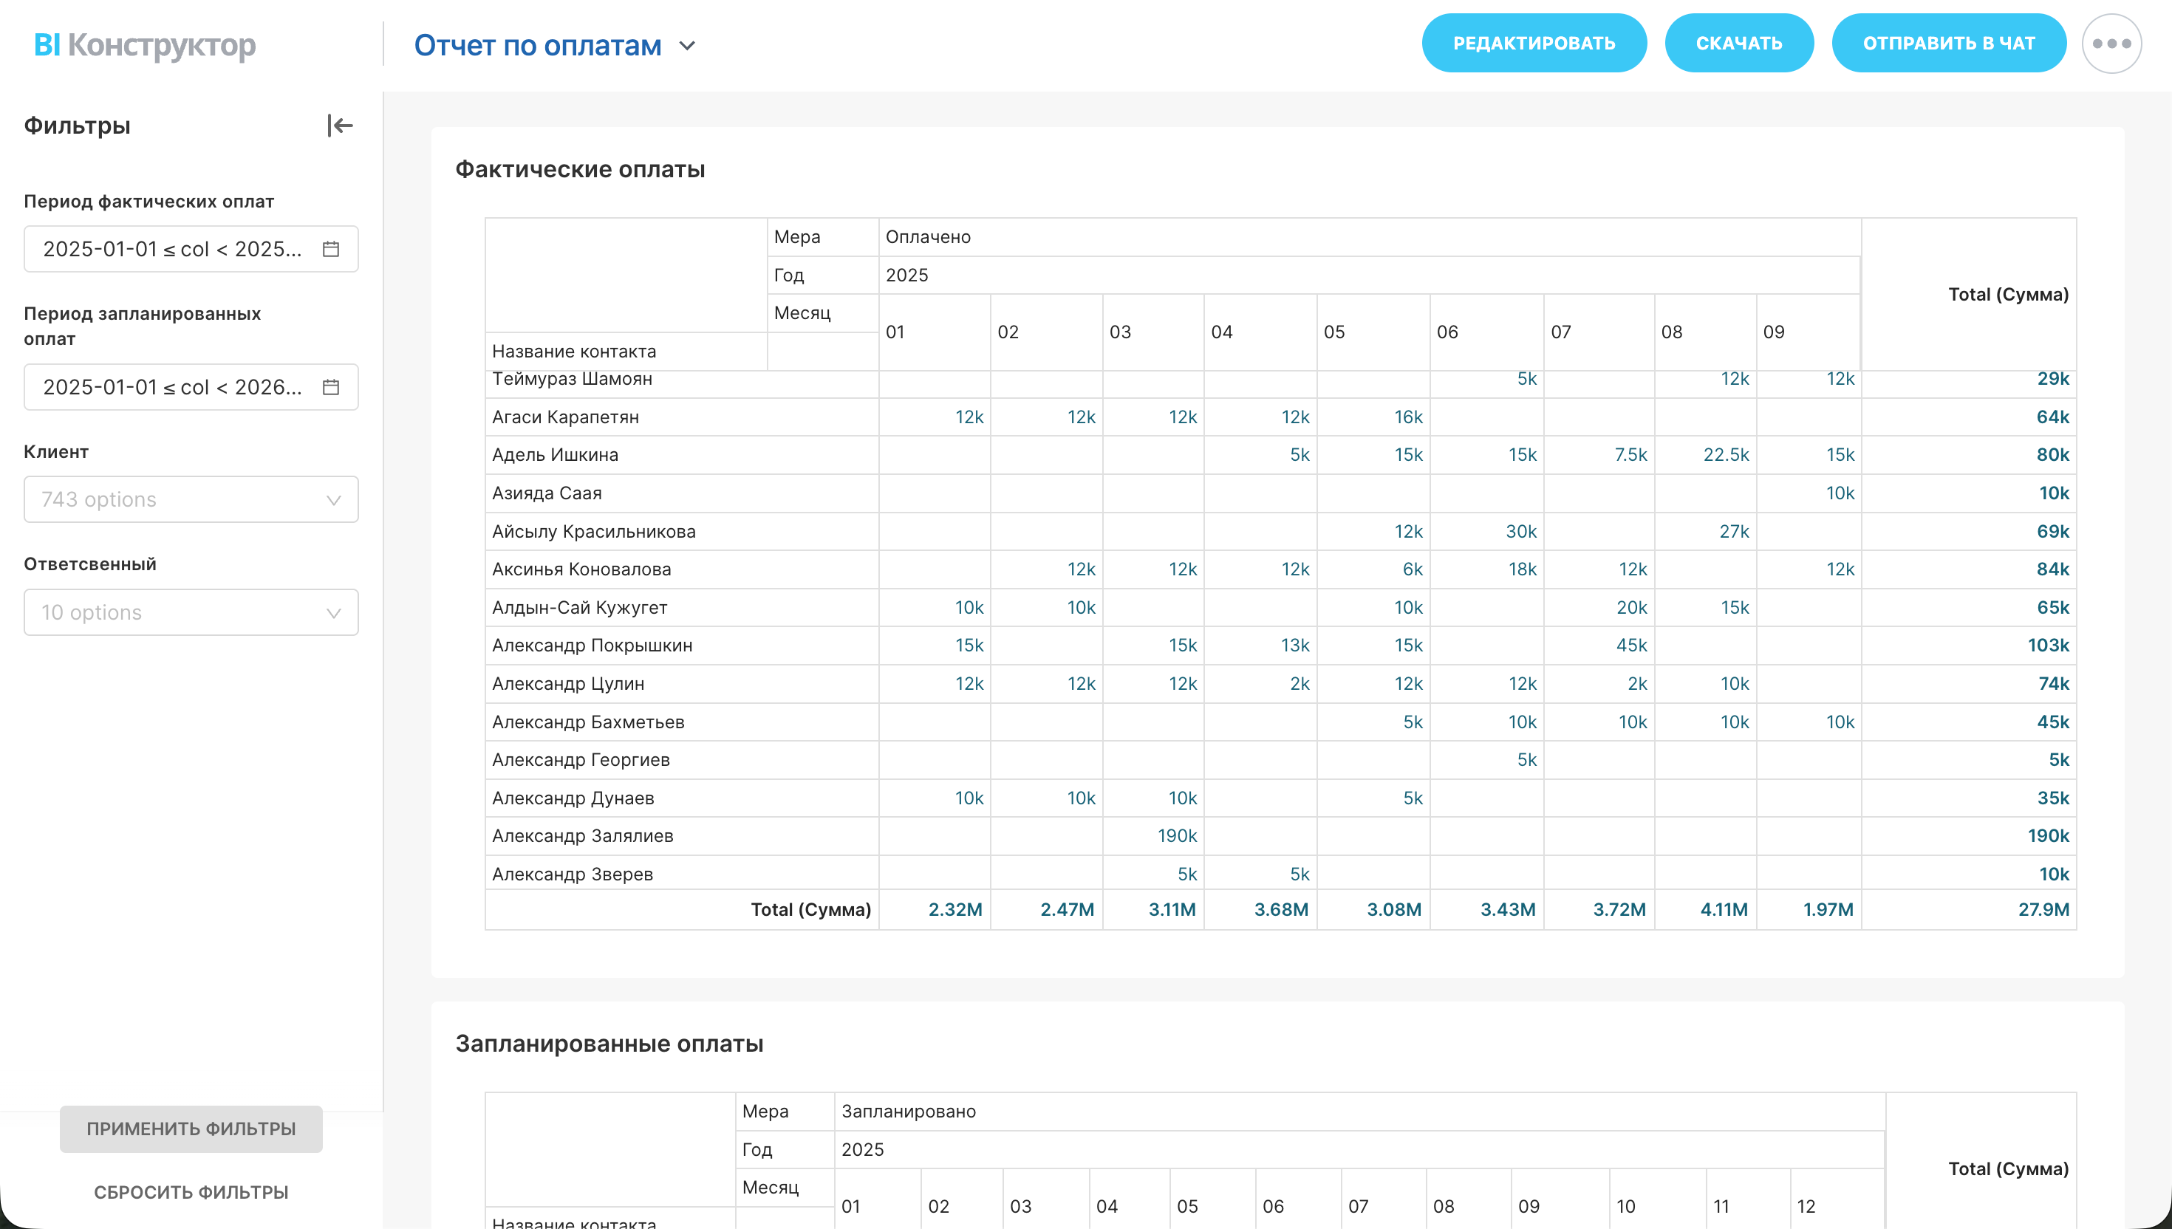Click the 190k value in month 03

tap(1177, 835)
